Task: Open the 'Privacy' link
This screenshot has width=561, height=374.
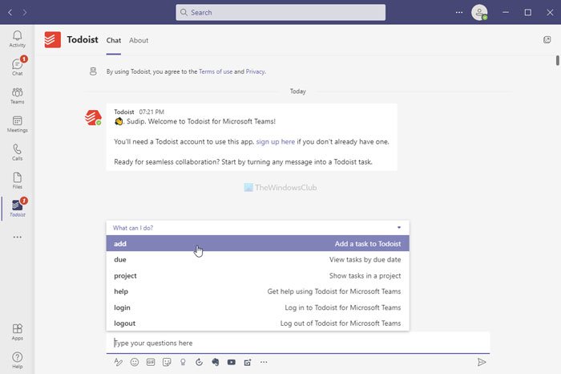Action: pos(255,71)
